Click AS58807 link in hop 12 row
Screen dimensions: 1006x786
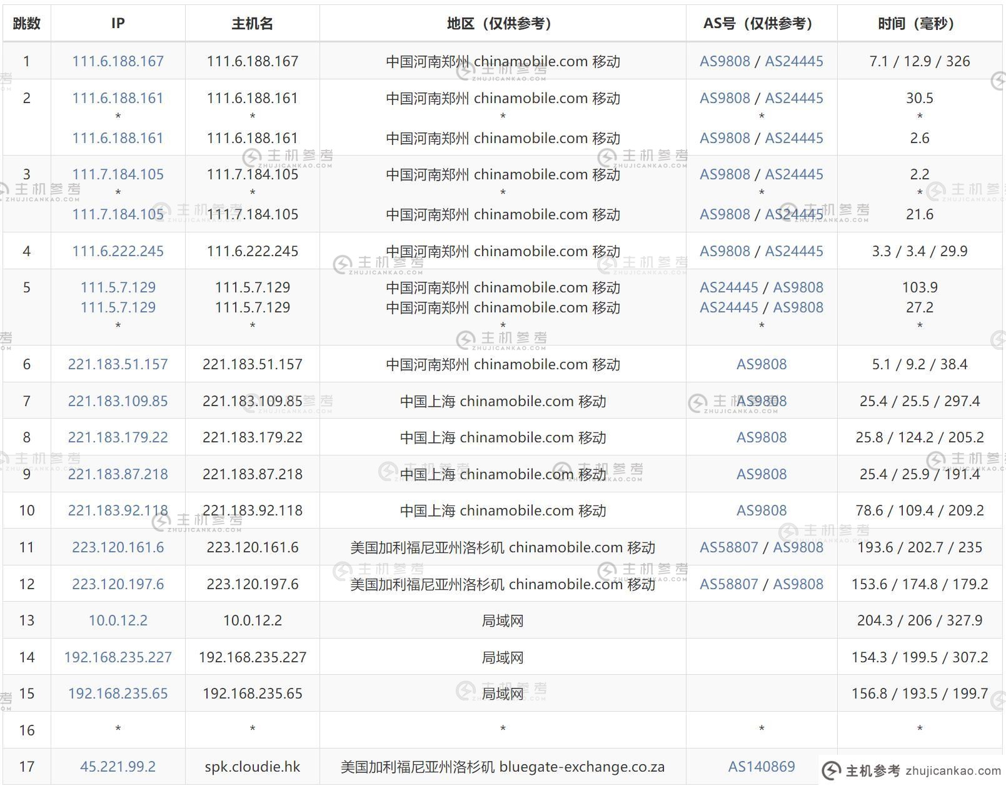(x=728, y=584)
